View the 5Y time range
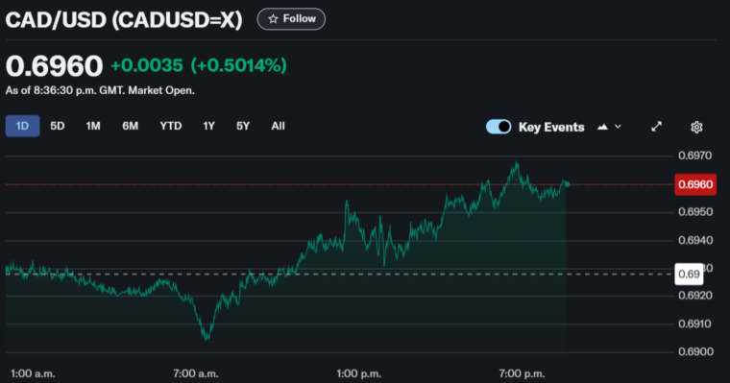This screenshot has height=383, width=730. pos(243,126)
